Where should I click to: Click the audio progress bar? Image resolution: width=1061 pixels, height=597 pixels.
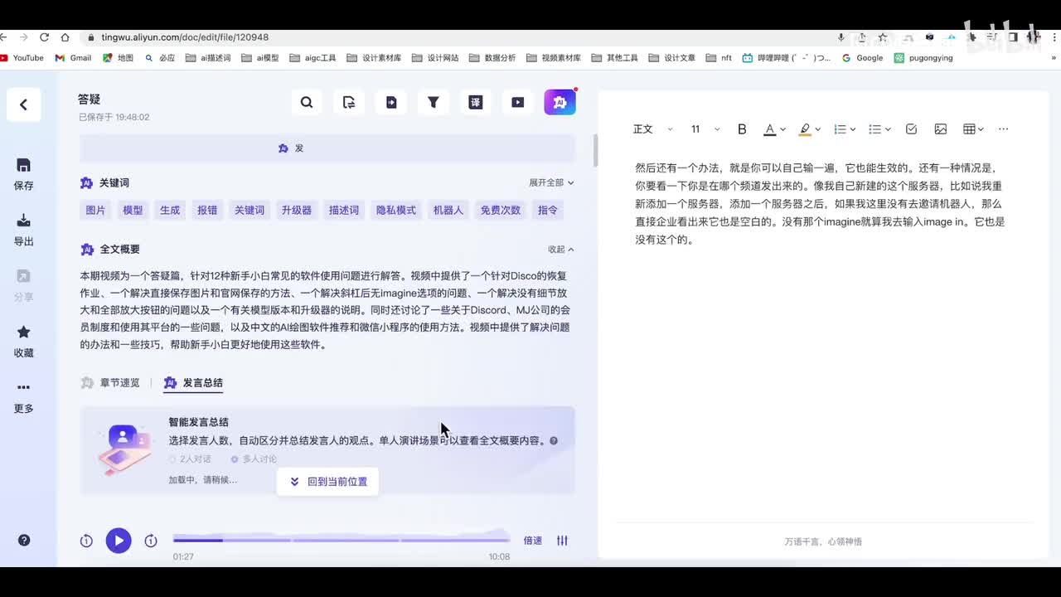click(x=341, y=540)
